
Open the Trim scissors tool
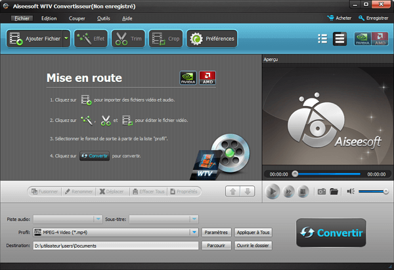pos(128,39)
